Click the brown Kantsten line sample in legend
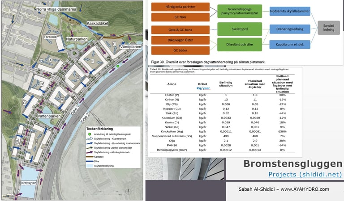The width and height of the screenshot is (344, 201). pos(90,157)
